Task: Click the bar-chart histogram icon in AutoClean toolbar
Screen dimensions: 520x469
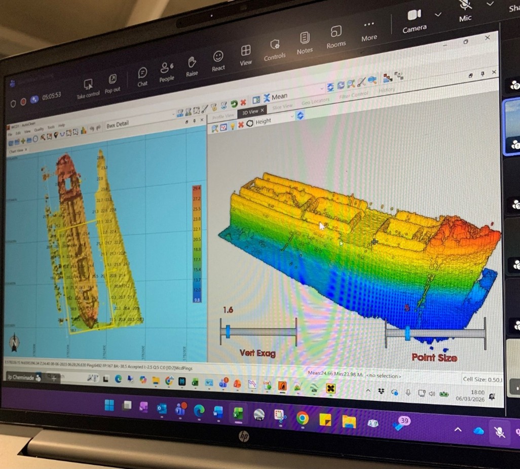Action: pyautogui.click(x=83, y=131)
